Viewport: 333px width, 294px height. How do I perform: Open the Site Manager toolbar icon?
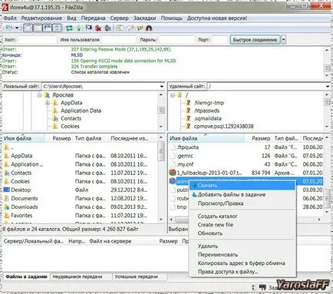click(x=9, y=28)
